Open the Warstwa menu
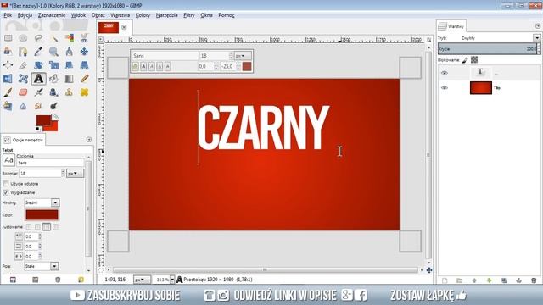The image size is (543, 305). point(120,15)
